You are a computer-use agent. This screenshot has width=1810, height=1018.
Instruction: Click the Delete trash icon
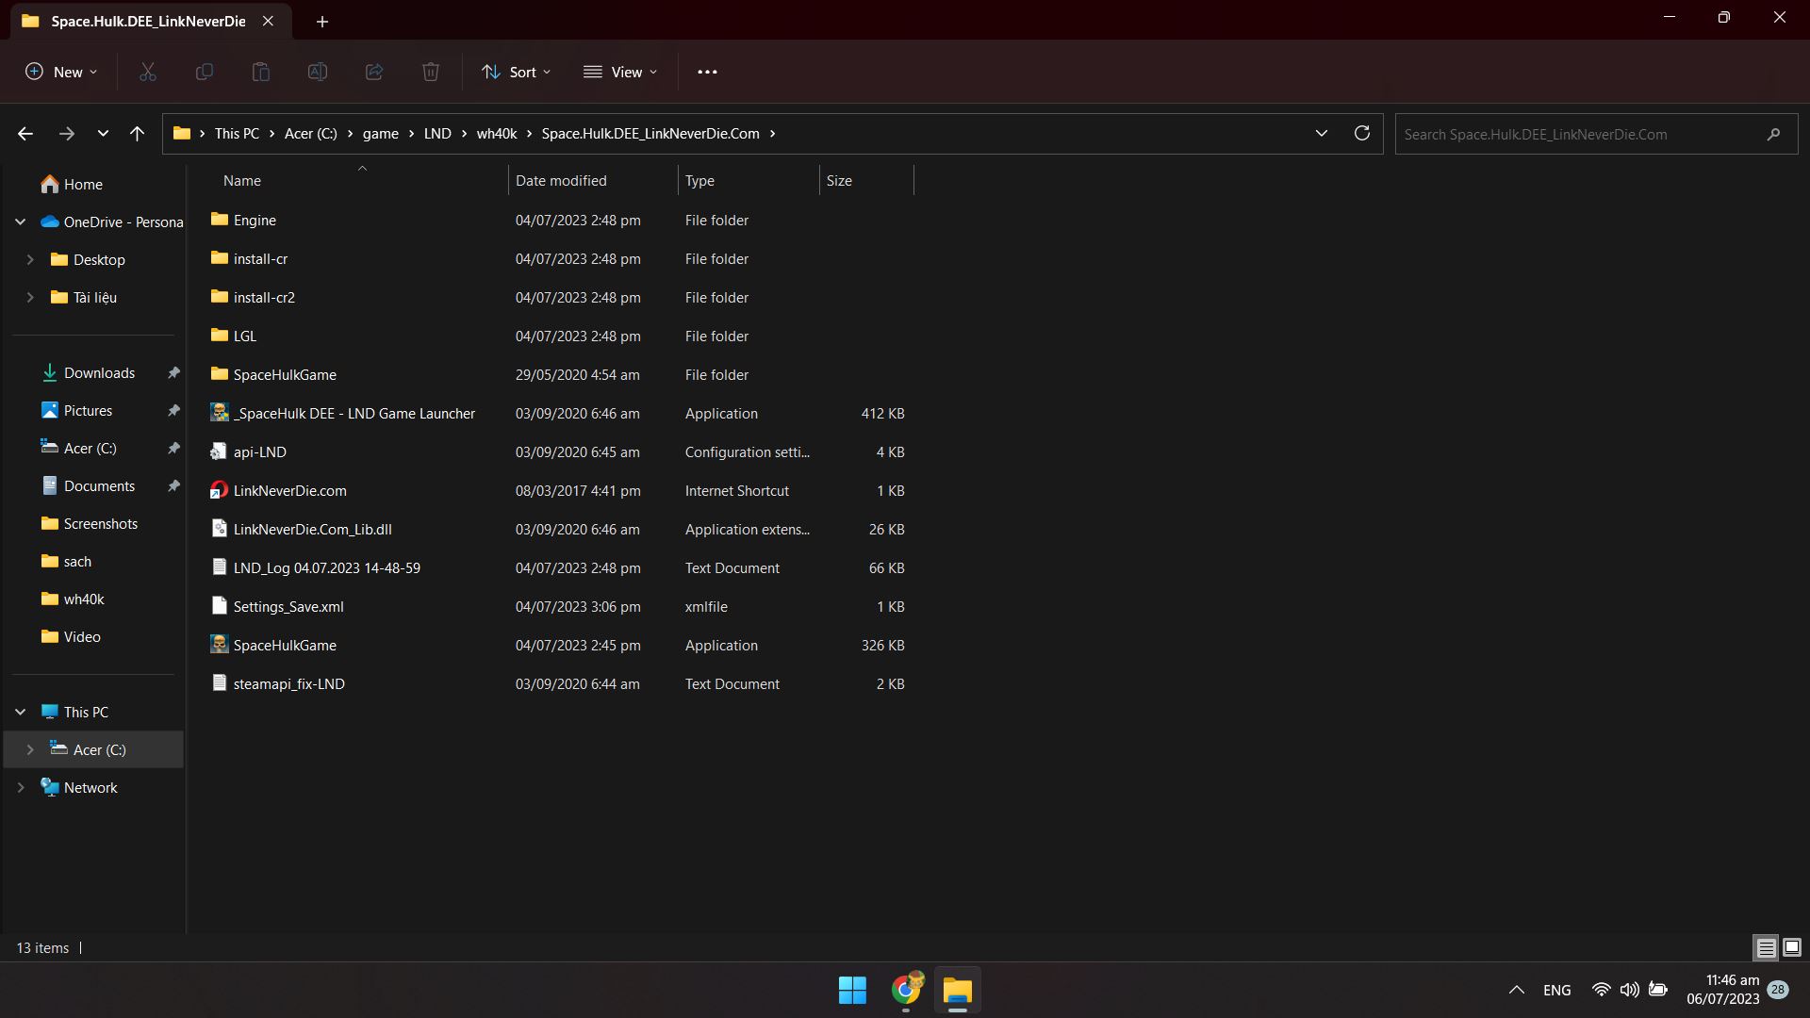431,72
